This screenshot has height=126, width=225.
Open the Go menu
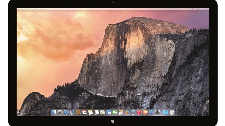[x=35, y=9]
